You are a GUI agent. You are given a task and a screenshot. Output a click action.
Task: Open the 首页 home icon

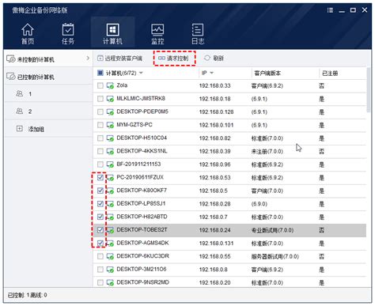[28, 30]
